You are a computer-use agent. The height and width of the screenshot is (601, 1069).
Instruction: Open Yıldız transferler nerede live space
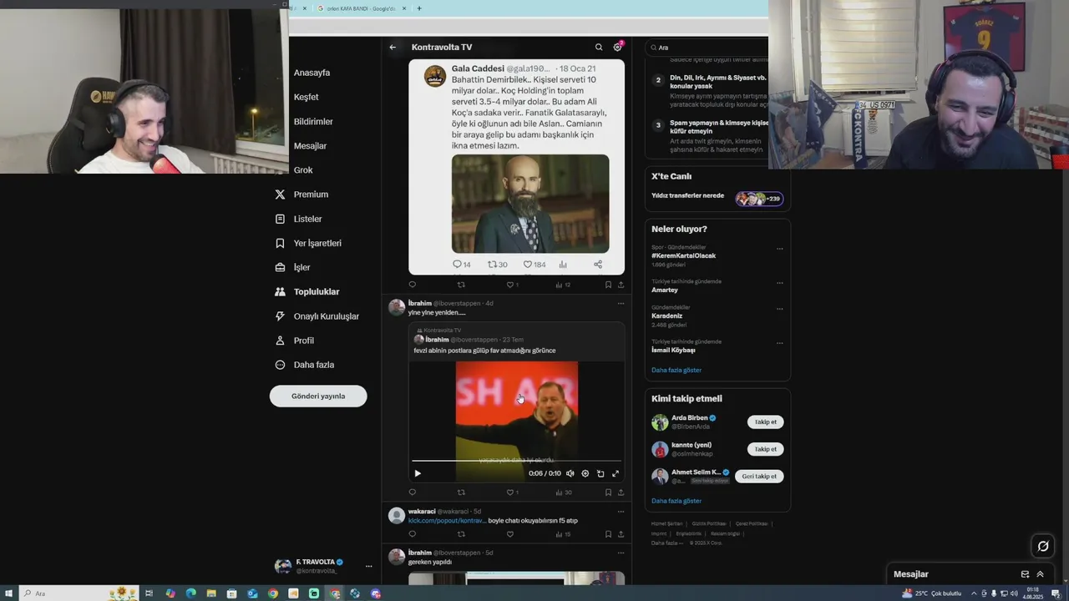click(717, 198)
